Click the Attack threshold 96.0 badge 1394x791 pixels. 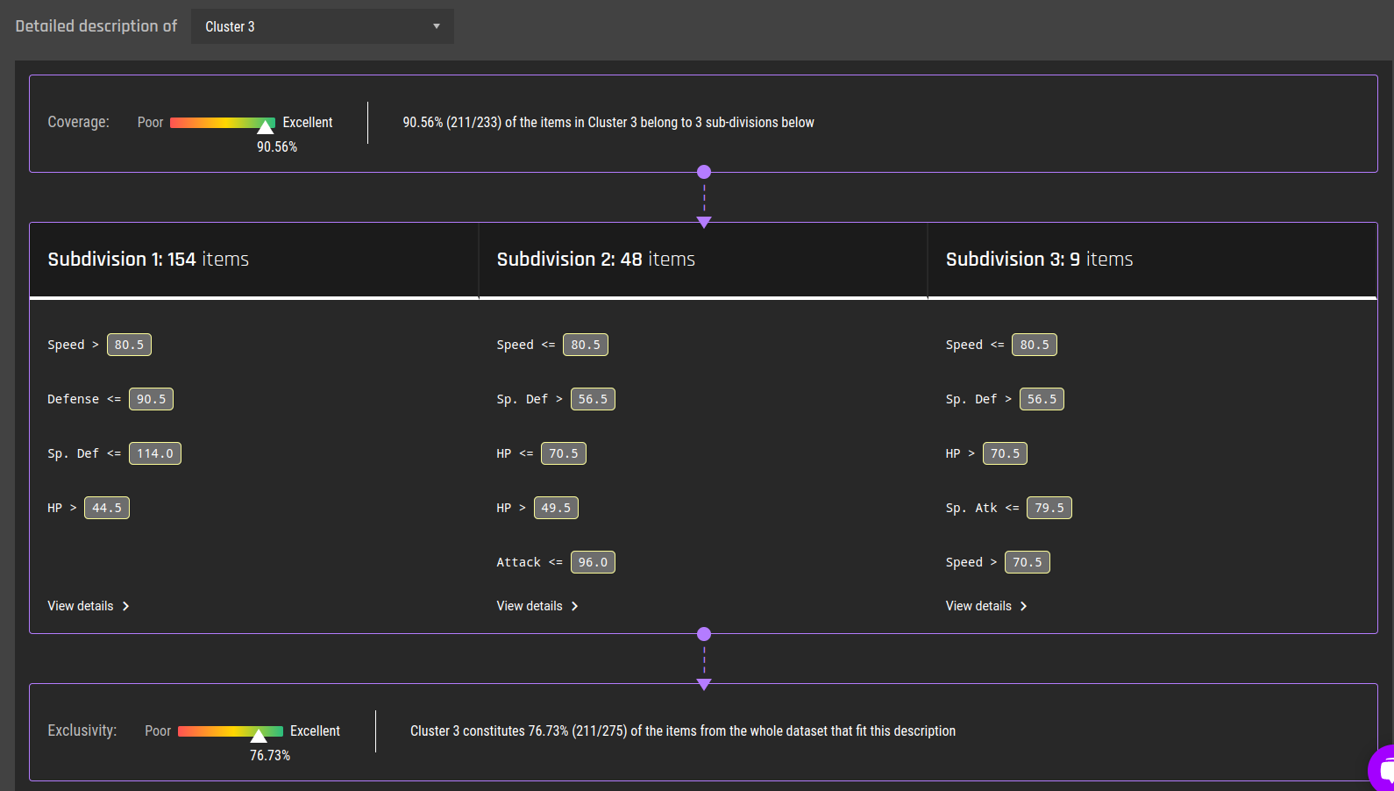[x=593, y=562]
